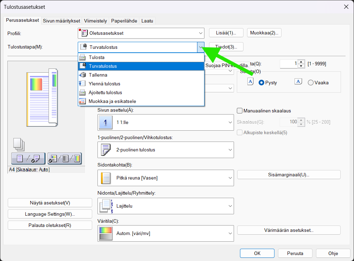Enable the Manuaalinen skaalaus checkbox

coord(240,111)
